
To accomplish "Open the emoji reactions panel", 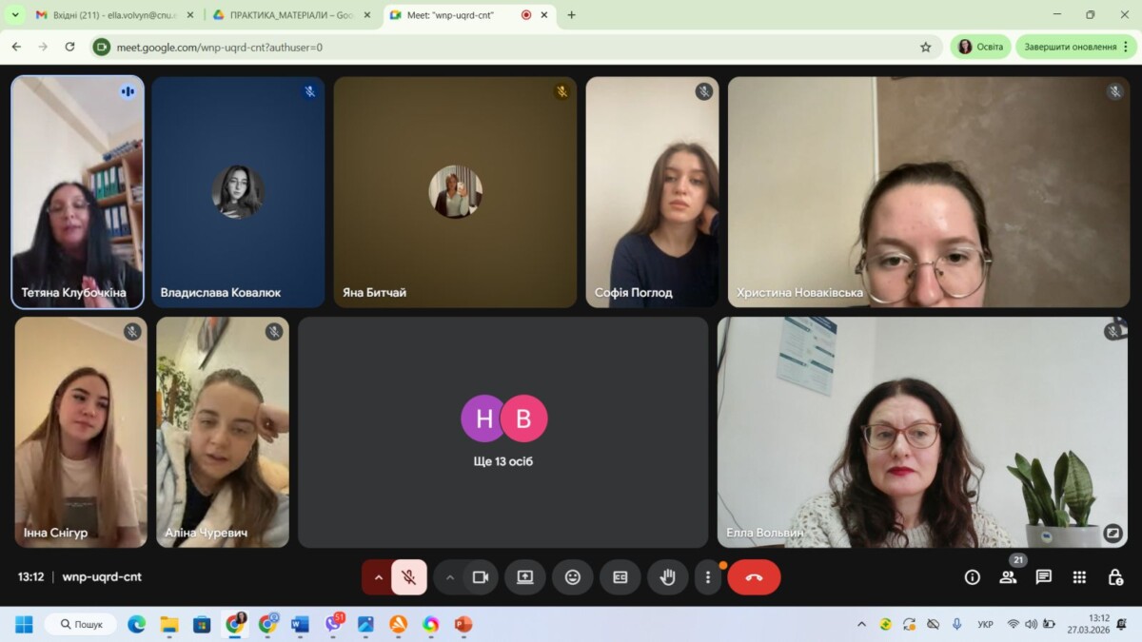I will pyautogui.click(x=572, y=577).
